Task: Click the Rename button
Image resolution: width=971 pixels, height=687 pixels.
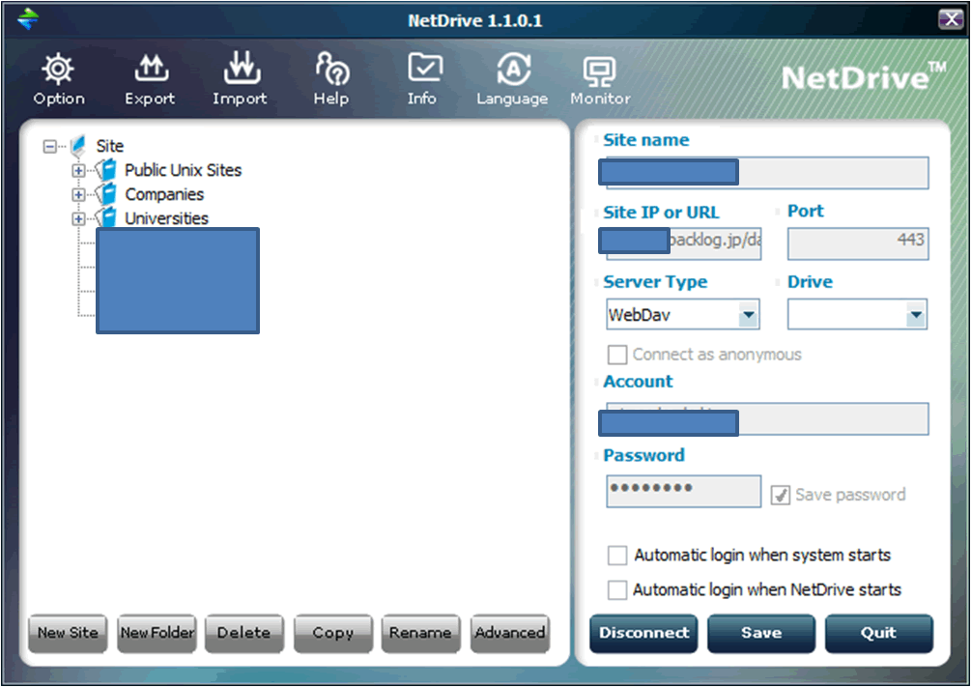Action: point(420,633)
